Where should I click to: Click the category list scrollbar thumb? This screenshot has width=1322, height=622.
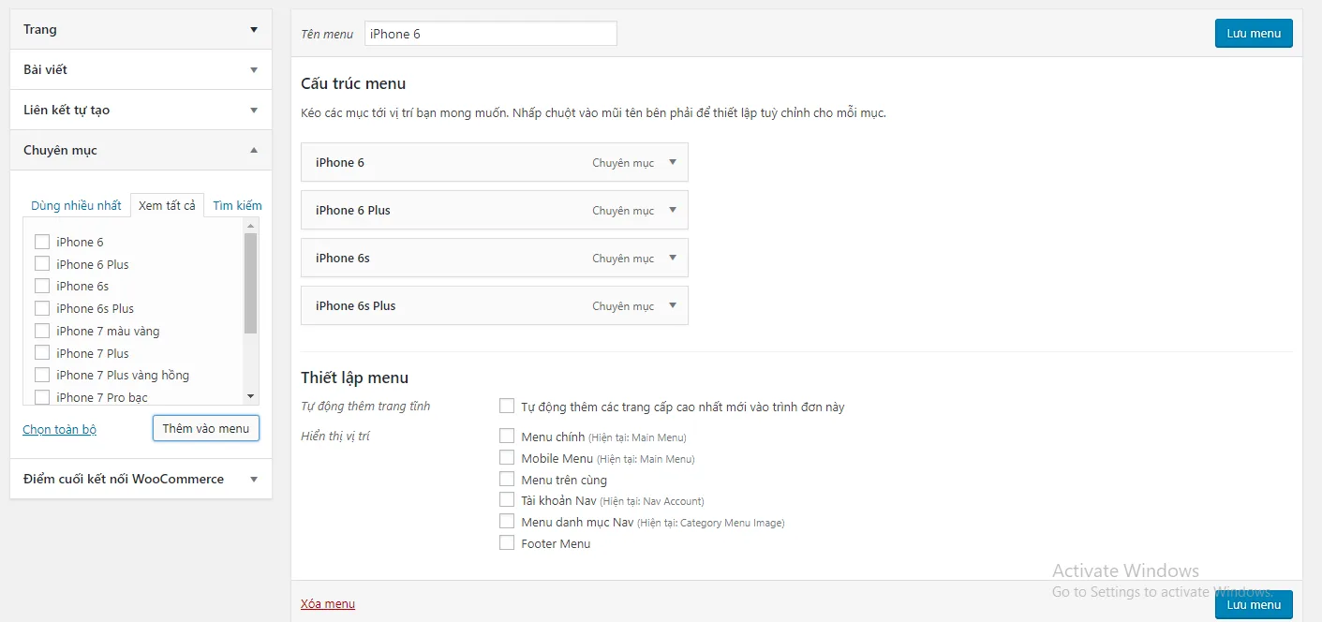pyautogui.click(x=250, y=283)
